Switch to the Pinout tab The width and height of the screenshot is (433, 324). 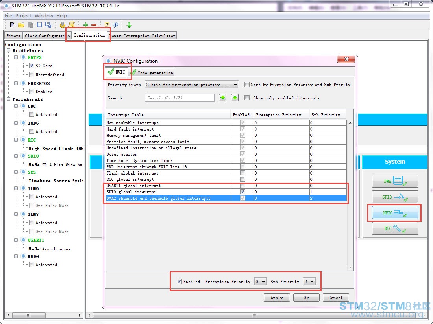(x=13, y=36)
